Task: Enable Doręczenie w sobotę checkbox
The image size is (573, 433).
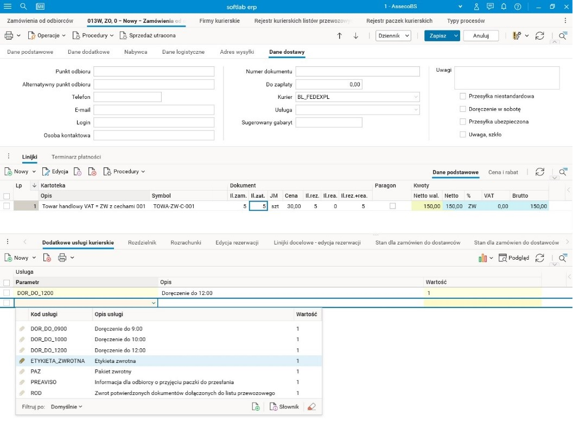Action: tap(463, 109)
